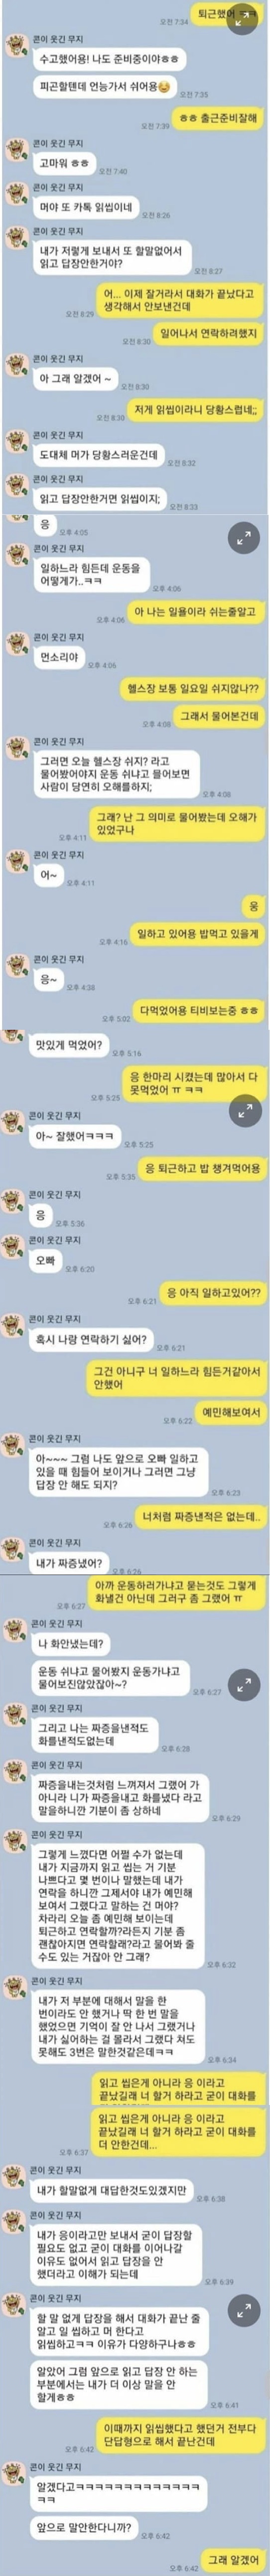Tap the expand icon near '할 말 없게 답장을' message
This screenshot has height=2576, width=270.
[243, 2306]
